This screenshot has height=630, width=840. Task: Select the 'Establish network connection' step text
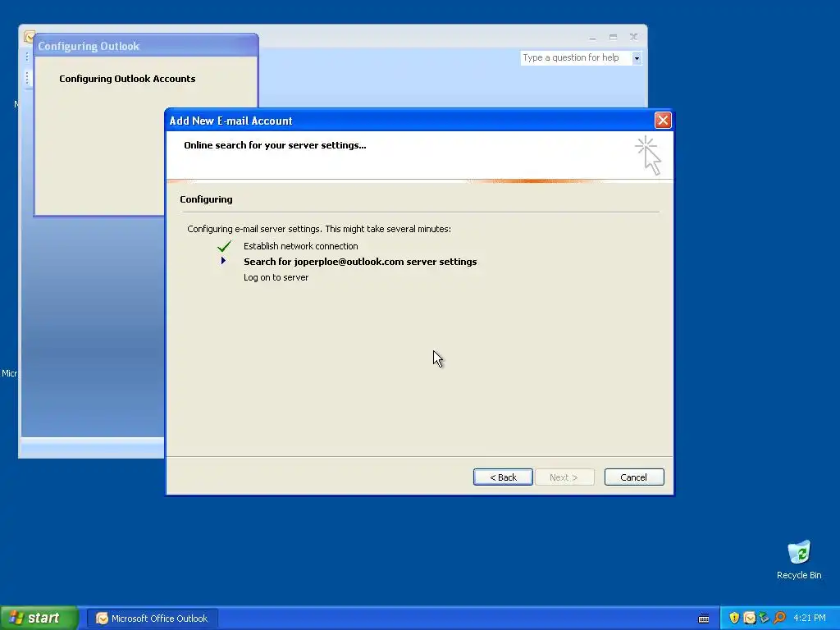tap(300, 246)
